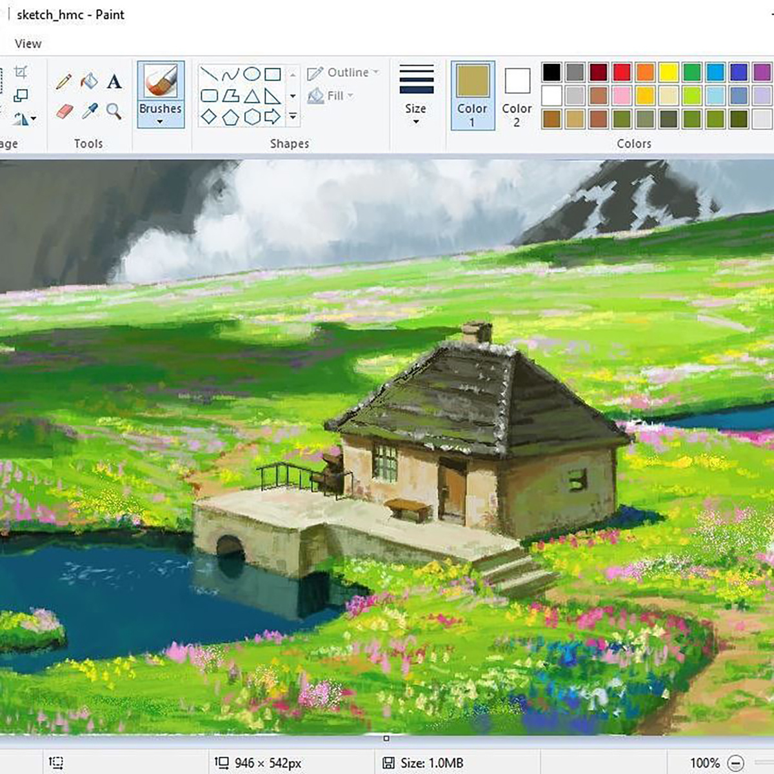Image resolution: width=774 pixels, height=774 pixels.
Task: Click the Shapes group label
Action: (290, 143)
